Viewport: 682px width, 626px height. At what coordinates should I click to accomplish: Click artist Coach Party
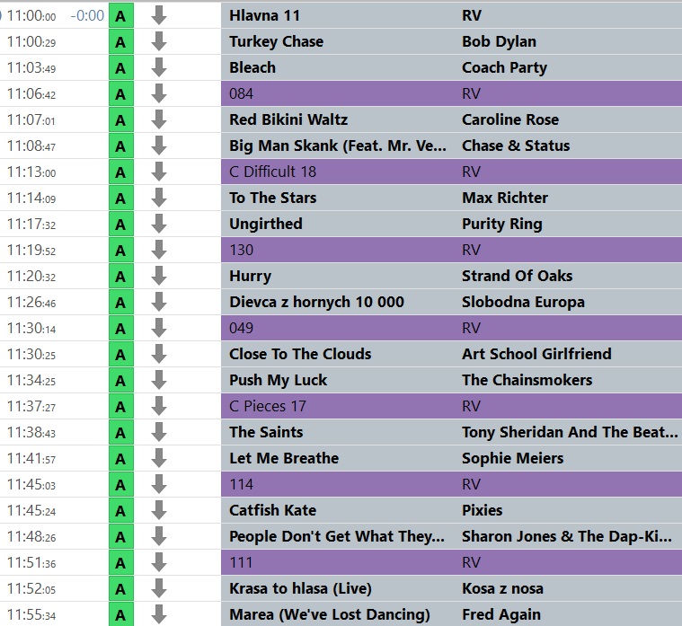(505, 68)
